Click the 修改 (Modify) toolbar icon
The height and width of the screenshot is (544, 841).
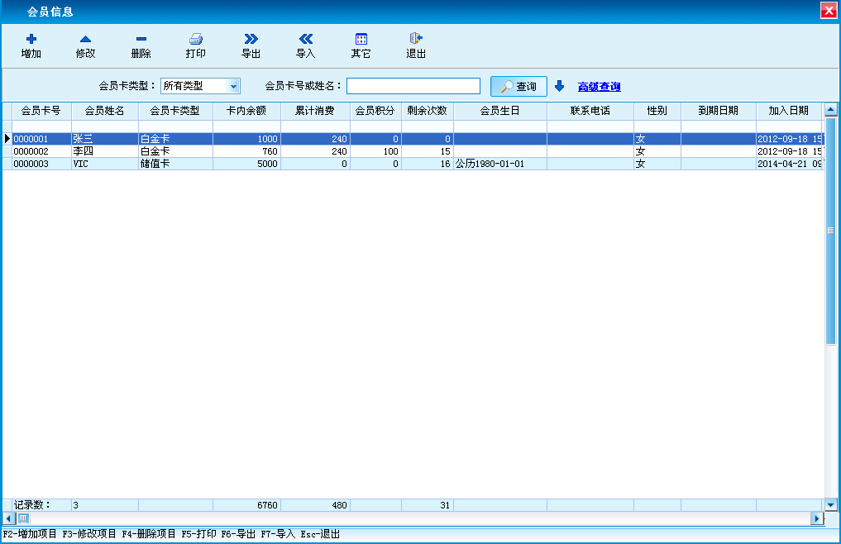coord(85,39)
